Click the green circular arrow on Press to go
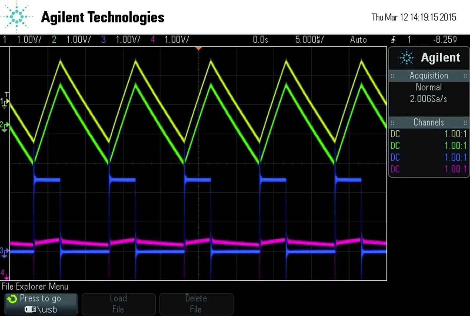This screenshot has width=470, height=316. 12,299
